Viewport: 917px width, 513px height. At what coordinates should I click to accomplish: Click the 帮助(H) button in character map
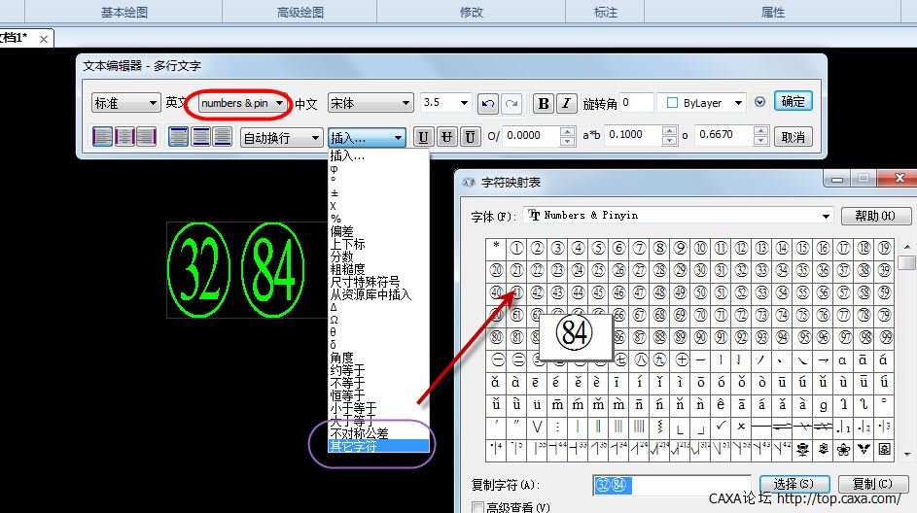click(x=875, y=216)
